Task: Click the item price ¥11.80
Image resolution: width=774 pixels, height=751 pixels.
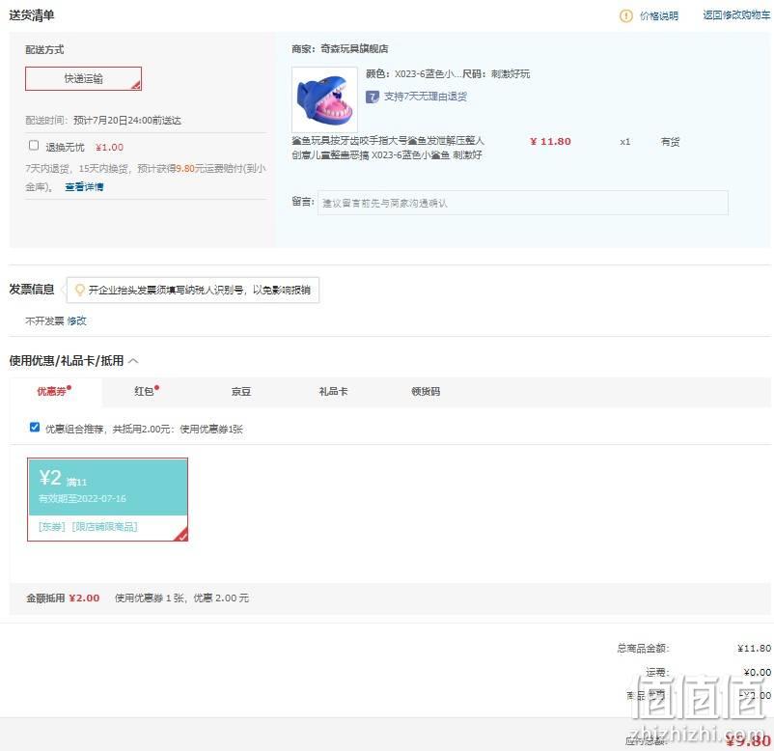Action: pos(550,142)
